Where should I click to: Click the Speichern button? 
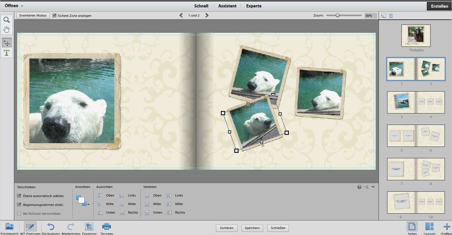pos(252,228)
